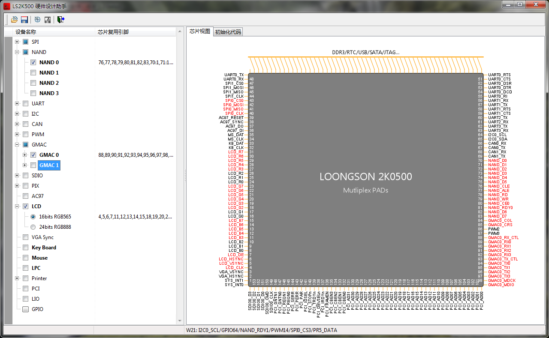Collapse the GMAC tree node
This screenshot has height=338, width=549.
(x=17, y=145)
